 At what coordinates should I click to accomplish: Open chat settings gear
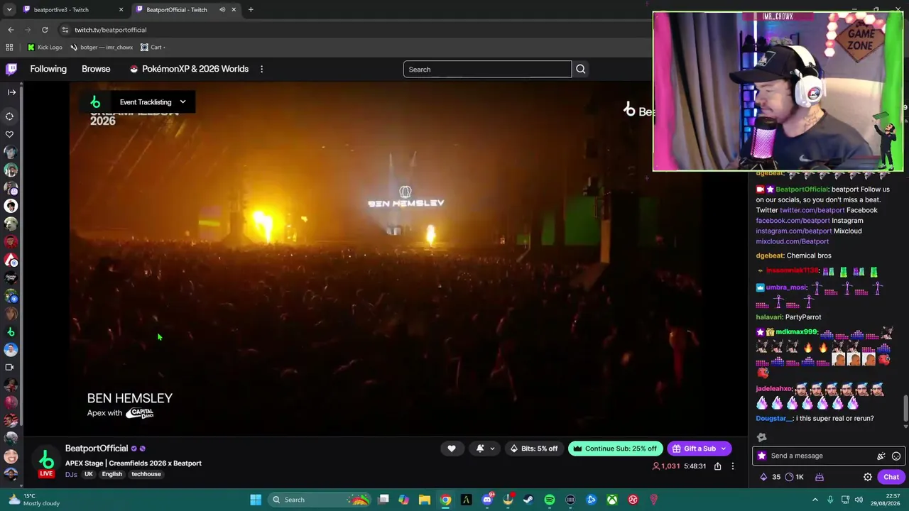coord(867,477)
